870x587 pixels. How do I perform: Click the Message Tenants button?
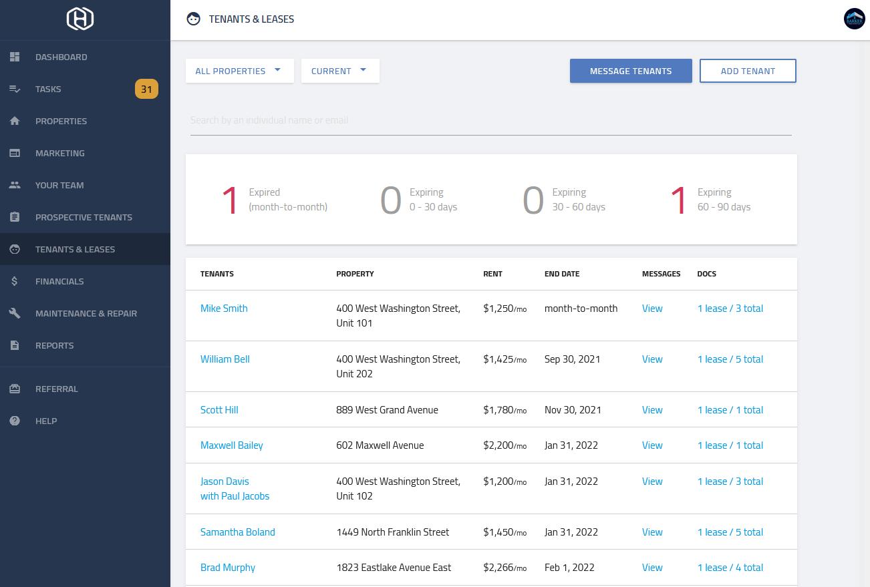pos(631,71)
